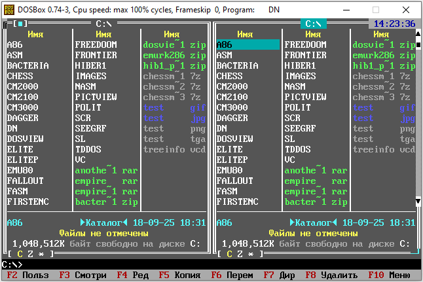Select test gif file in left panel

click(175, 107)
